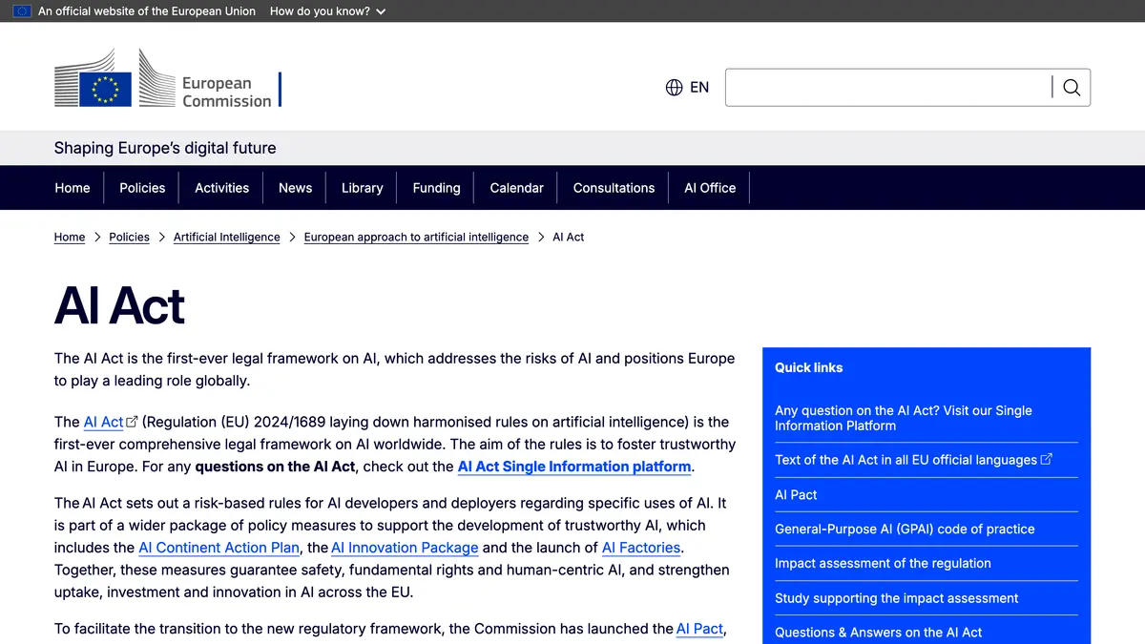Focus the site search input field
1145x644 pixels.
click(888, 88)
